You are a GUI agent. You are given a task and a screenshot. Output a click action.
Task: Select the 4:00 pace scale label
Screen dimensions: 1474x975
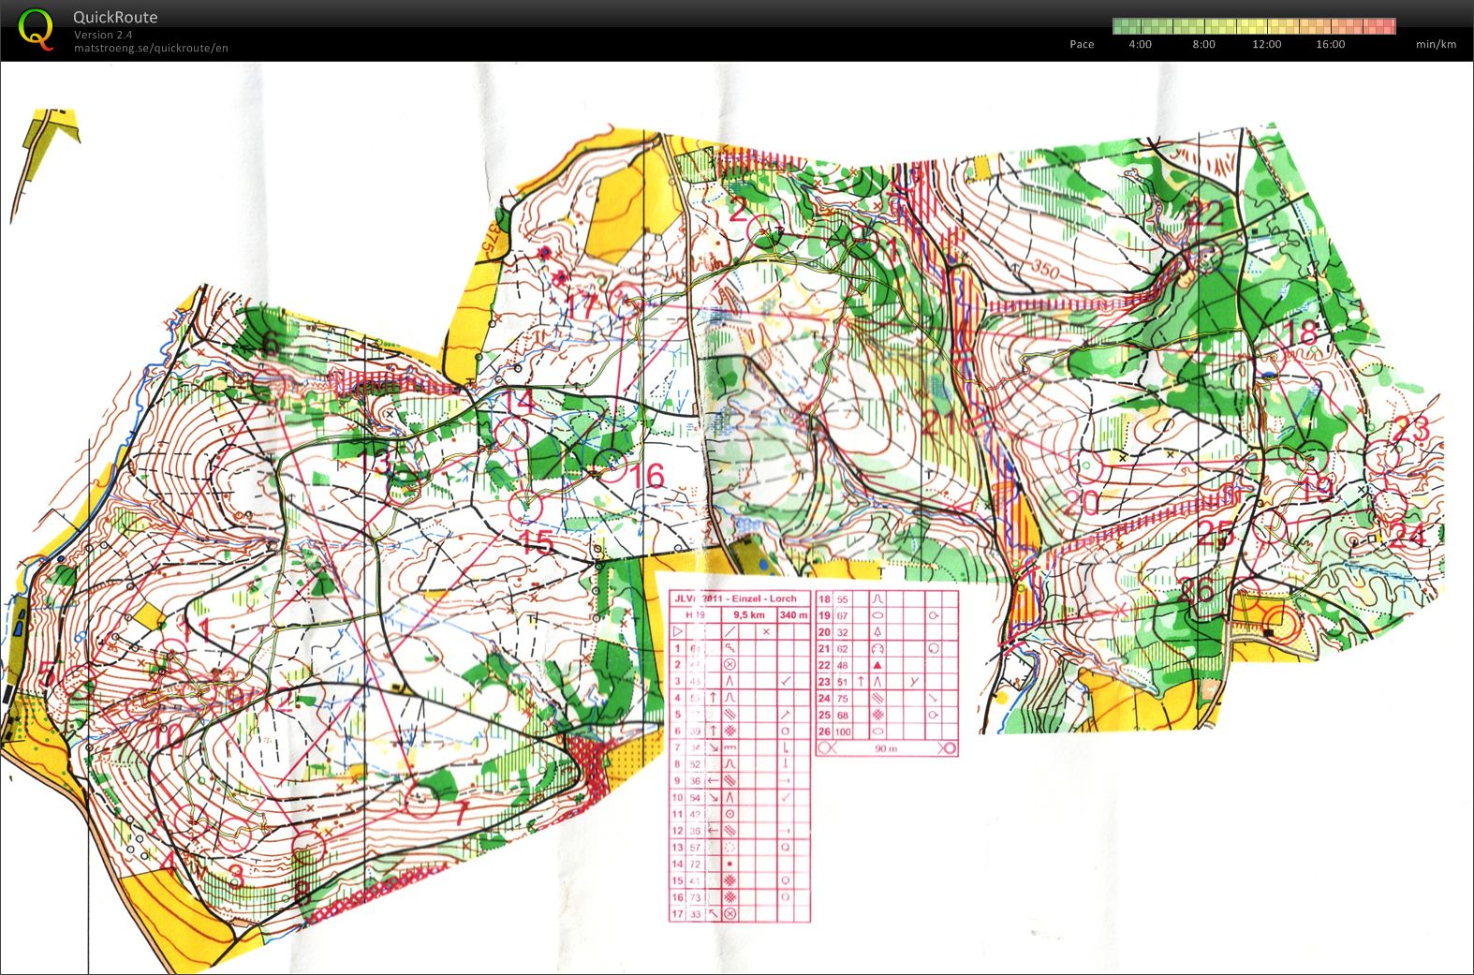coord(1140,44)
